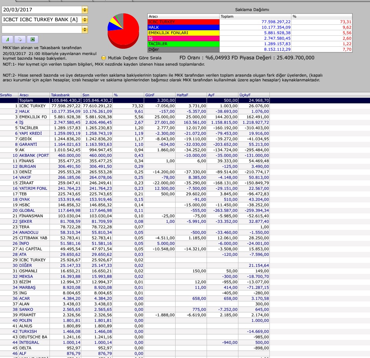Sort by the ÜçAyF column header
370x358 pixels.
point(254,95)
